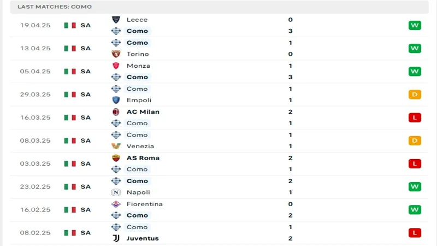Click the Napoli club crest icon
The image size is (437, 246).
click(x=116, y=192)
